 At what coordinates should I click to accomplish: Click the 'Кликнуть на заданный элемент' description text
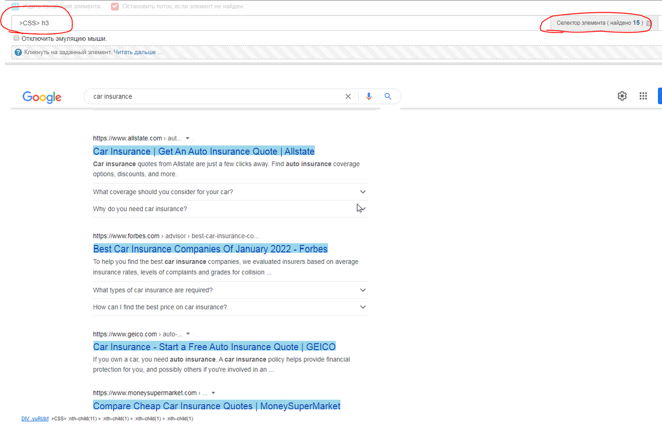(68, 52)
